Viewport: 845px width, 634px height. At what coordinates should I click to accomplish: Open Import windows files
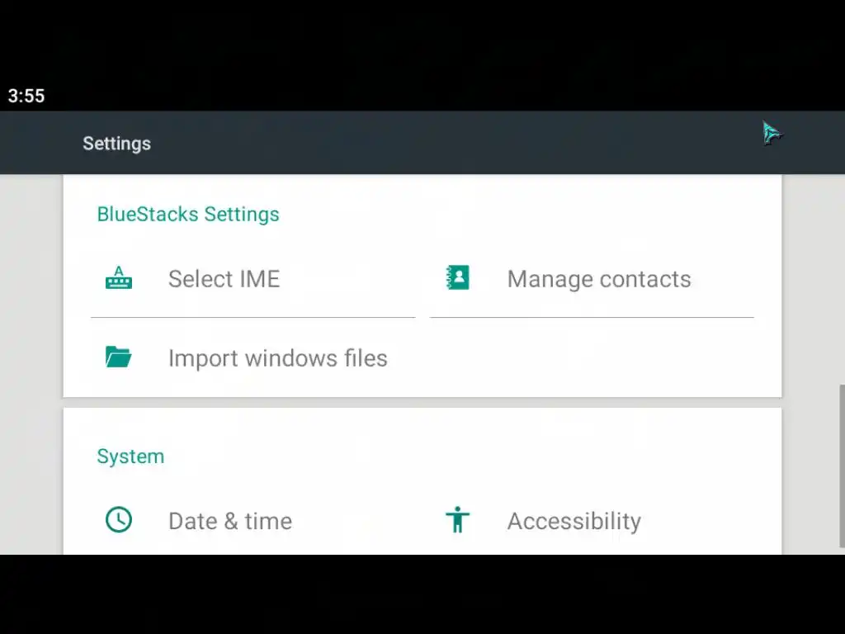277,358
